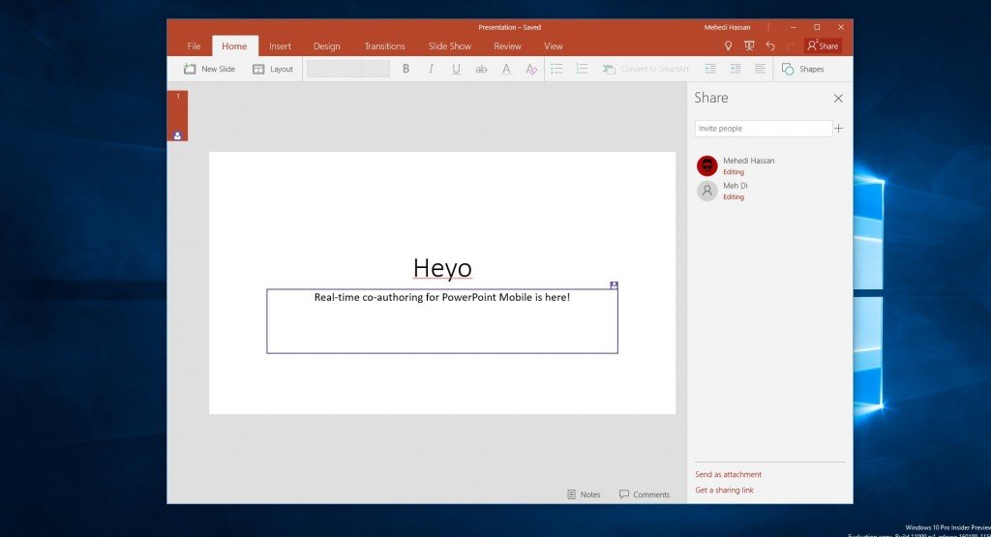Open the Layout options
Image resolution: width=991 pixels, height=537 pixels.
point(272,69)
